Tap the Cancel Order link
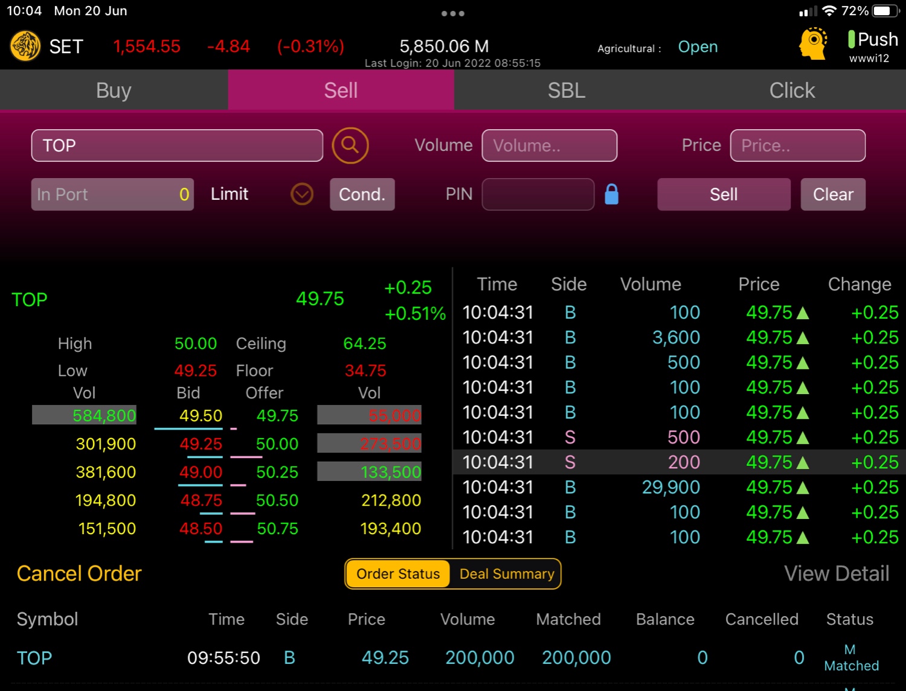The width and height of the screenshot is (906, 691). coord(79,573)
